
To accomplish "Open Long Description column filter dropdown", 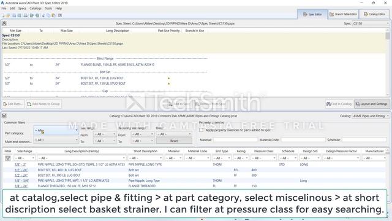I will point(81,158).
